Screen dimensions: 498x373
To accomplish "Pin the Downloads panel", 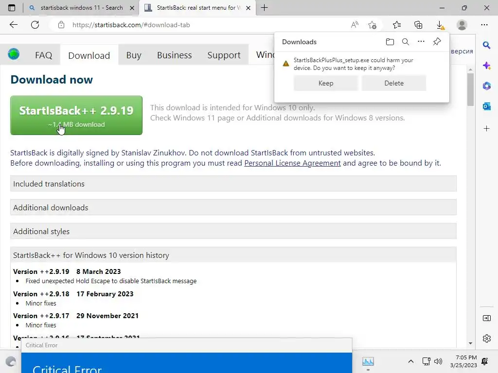I will (x=437, y=42).
